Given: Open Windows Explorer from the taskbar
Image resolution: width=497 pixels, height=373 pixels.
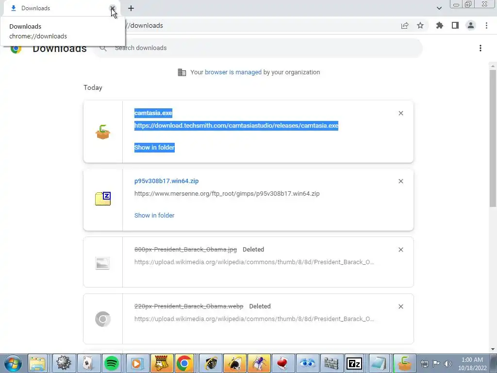Looking at the screenshot, I should tap(37, 363).
